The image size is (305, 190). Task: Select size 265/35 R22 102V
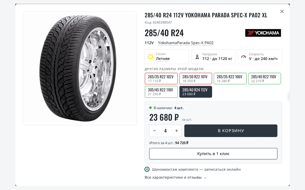point(161,79)
